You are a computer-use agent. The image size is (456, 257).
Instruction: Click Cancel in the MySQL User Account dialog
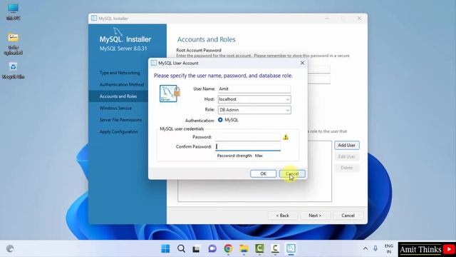point(292,173)
